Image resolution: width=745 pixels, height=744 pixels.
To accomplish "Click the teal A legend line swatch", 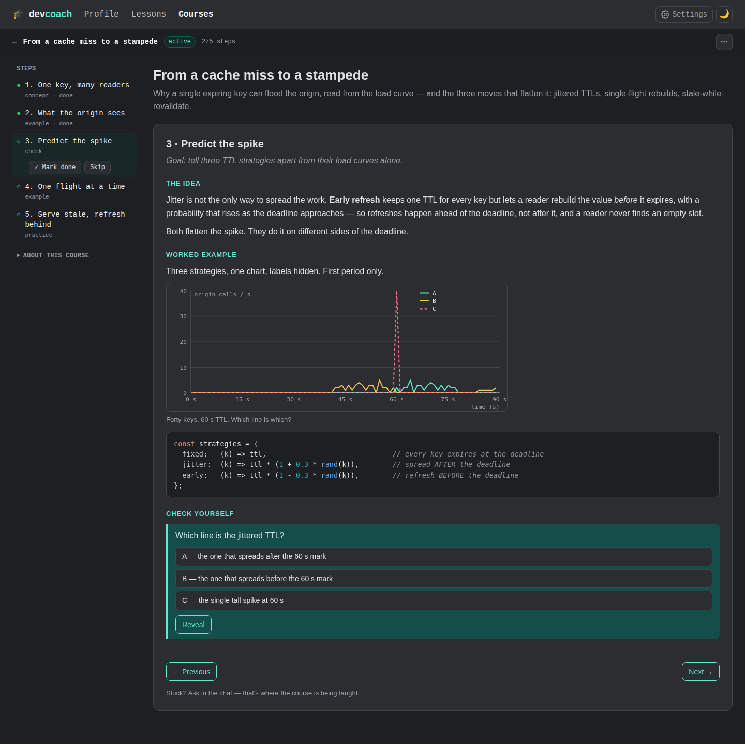I will click(424, 293).
